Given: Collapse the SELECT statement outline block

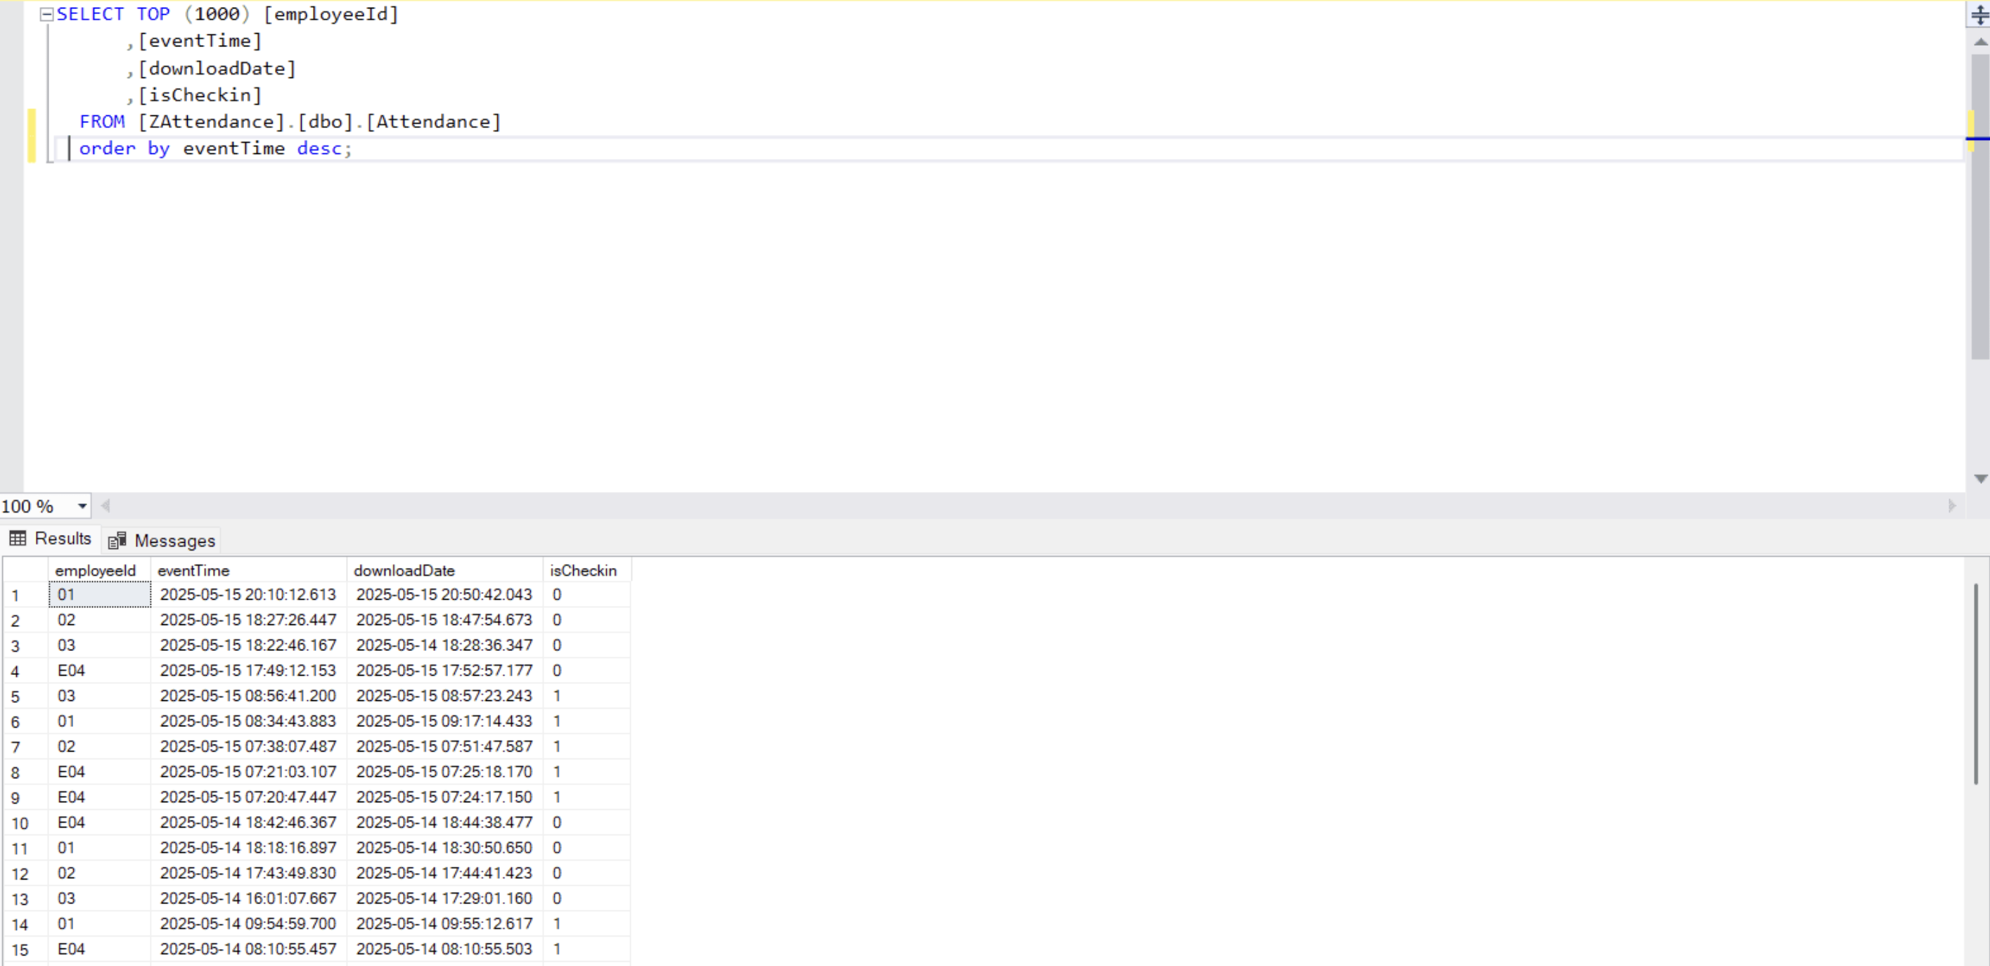Looking at the screenshot, I should point(46,14).
